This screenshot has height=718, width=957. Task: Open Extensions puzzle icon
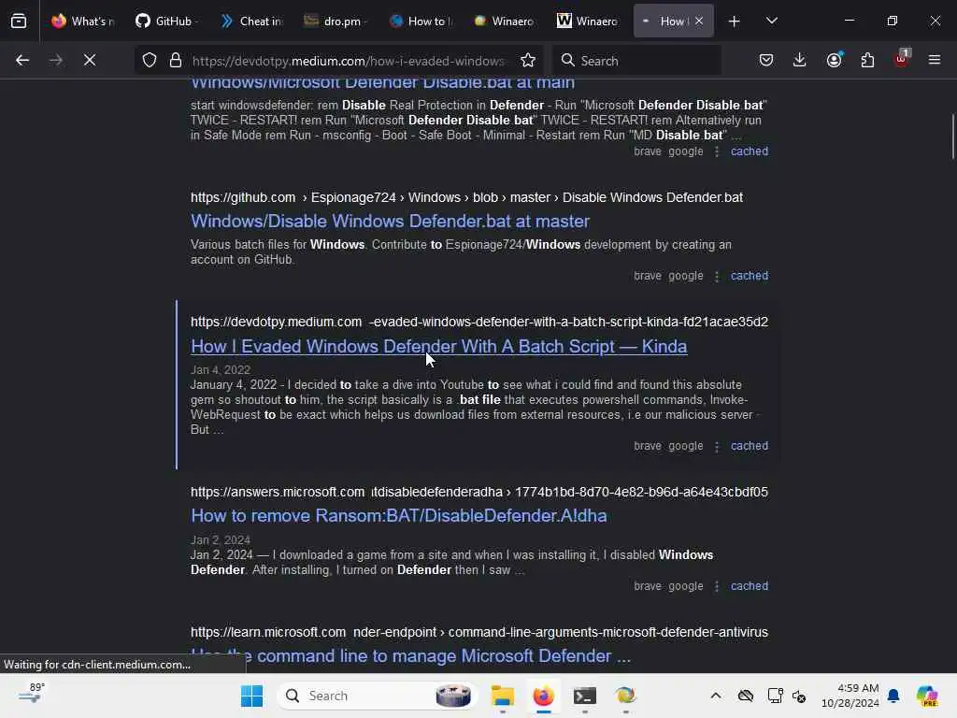click(x=867, y=60)
